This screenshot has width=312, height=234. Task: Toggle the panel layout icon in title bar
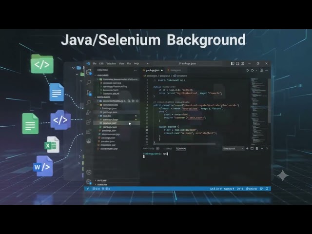click(237, 63)
